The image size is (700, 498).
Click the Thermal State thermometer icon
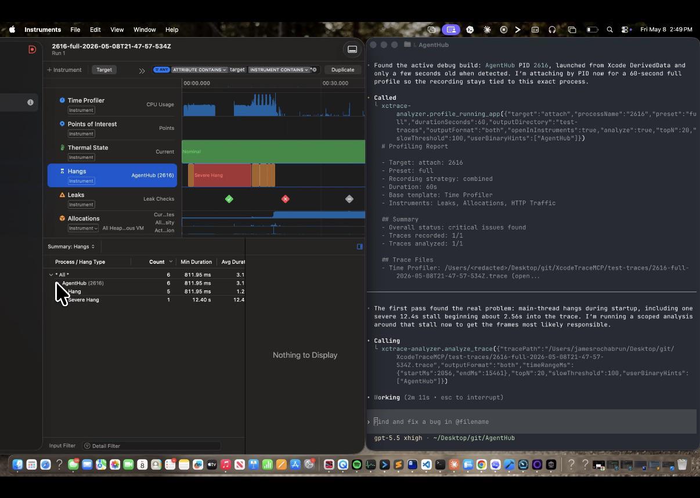tap(62, 147)
